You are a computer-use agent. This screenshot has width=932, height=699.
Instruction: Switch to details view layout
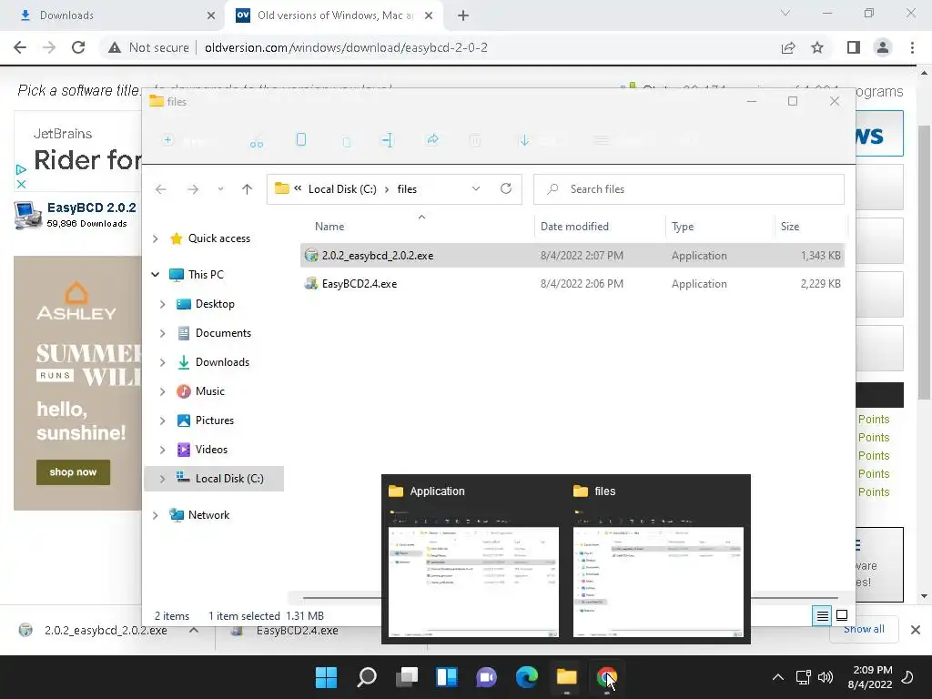(x=822, y=615)
